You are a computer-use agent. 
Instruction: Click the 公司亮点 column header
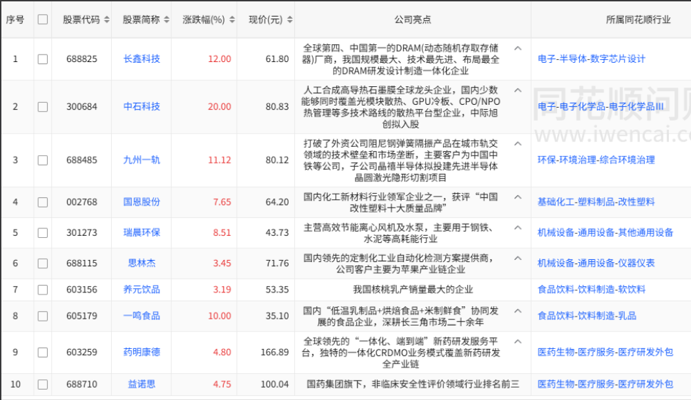pos(413,20)
